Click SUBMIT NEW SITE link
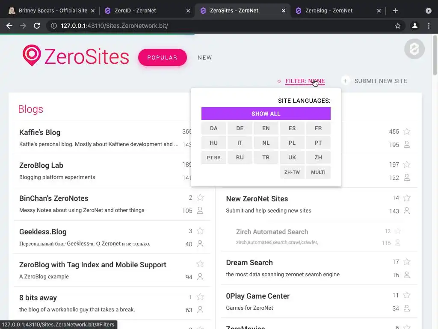This screenshot has height=329, width=438. coord(380,81)
